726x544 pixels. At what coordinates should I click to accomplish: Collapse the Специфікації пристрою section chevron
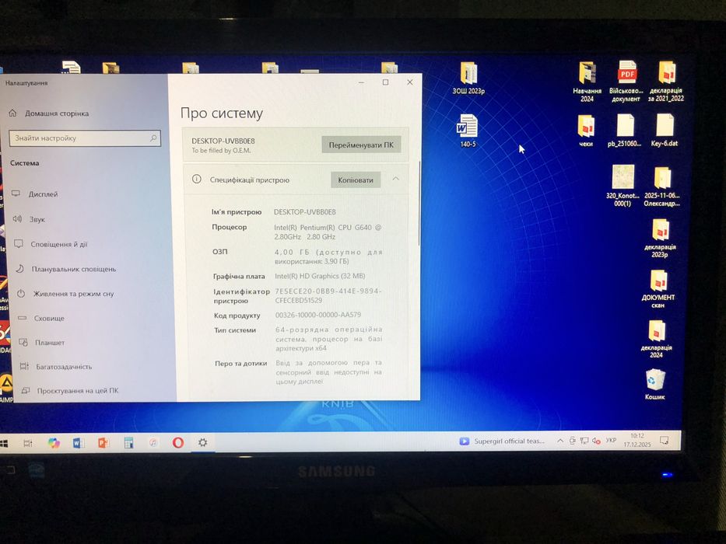pyautogui.click(x=396, y=179)
